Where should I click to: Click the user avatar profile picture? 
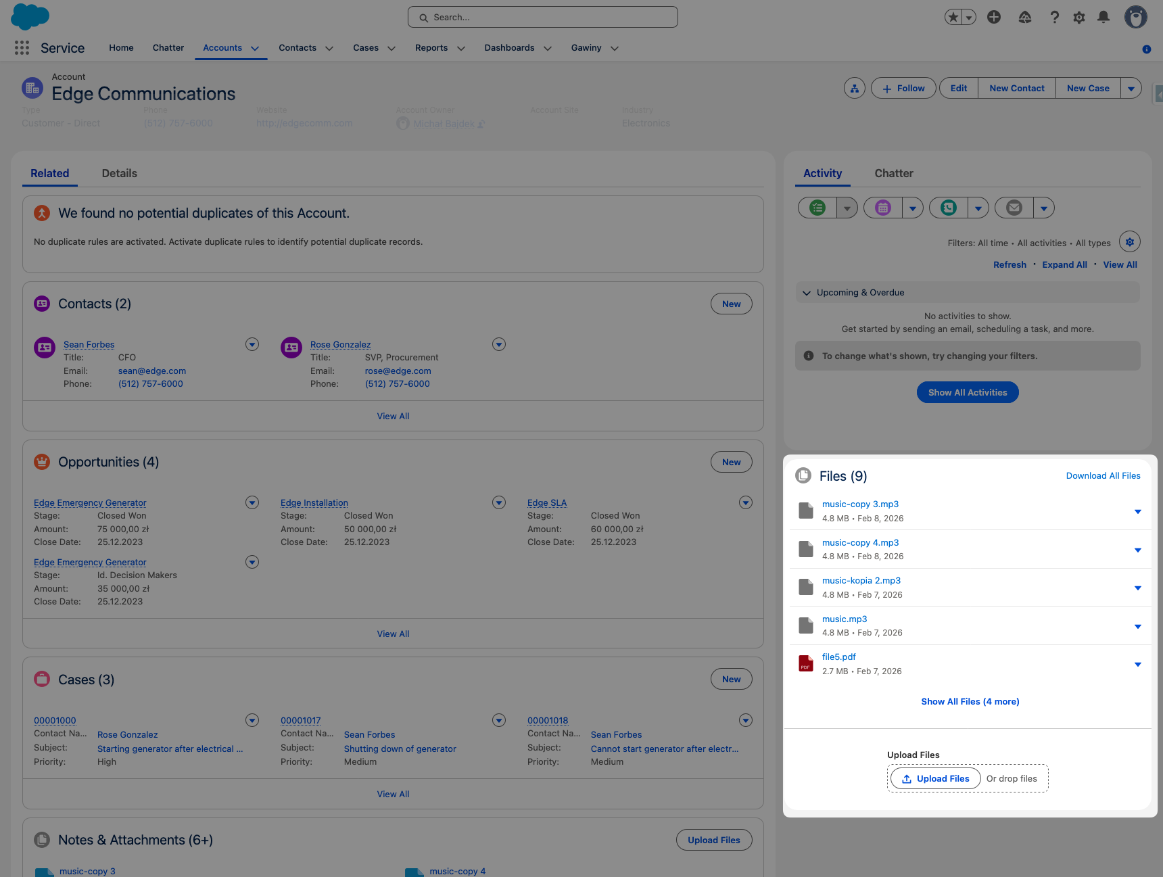point(1136,17)
